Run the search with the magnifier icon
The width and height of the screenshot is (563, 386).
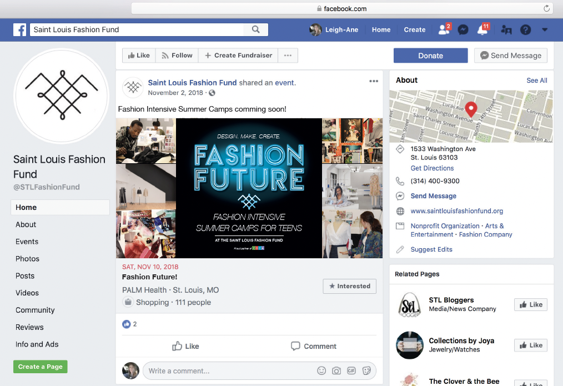pyautogui.click(x=255, y=28)
